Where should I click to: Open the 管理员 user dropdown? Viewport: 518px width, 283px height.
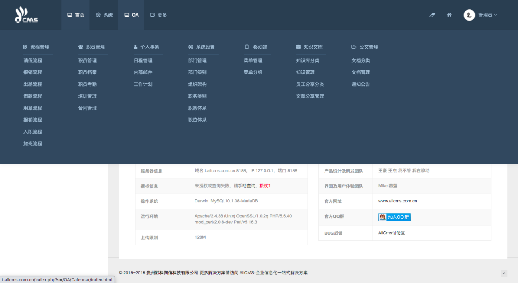point(487,15)
